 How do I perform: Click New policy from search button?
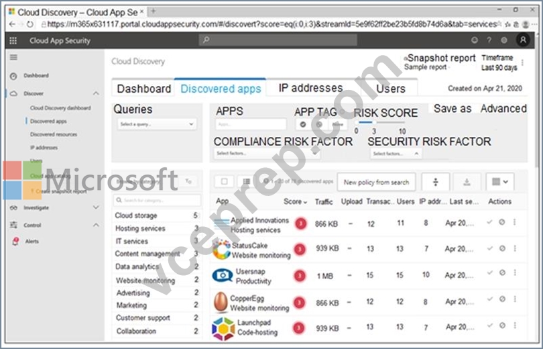point(376,182)
